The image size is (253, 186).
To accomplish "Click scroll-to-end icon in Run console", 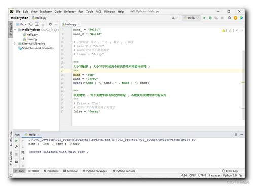I will (x=23, y=159).
